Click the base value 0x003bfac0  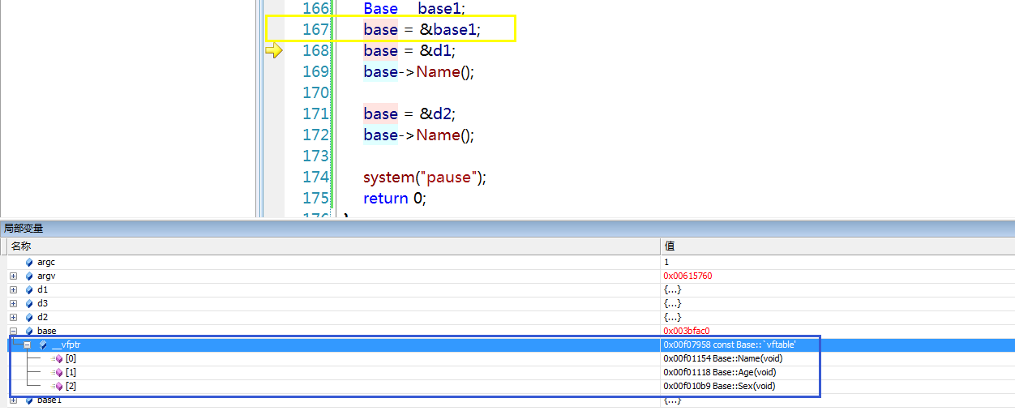point(687,332)
